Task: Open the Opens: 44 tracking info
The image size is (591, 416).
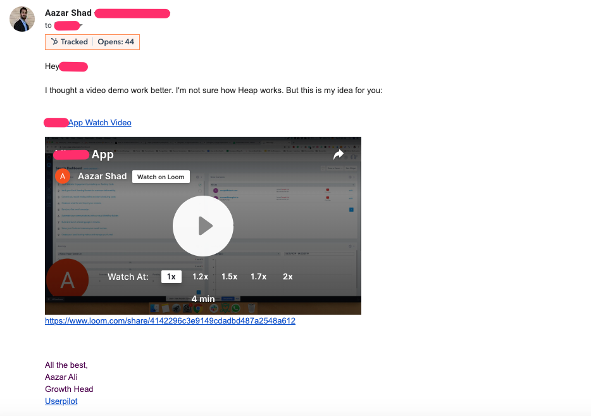Action: pos(116,42)
